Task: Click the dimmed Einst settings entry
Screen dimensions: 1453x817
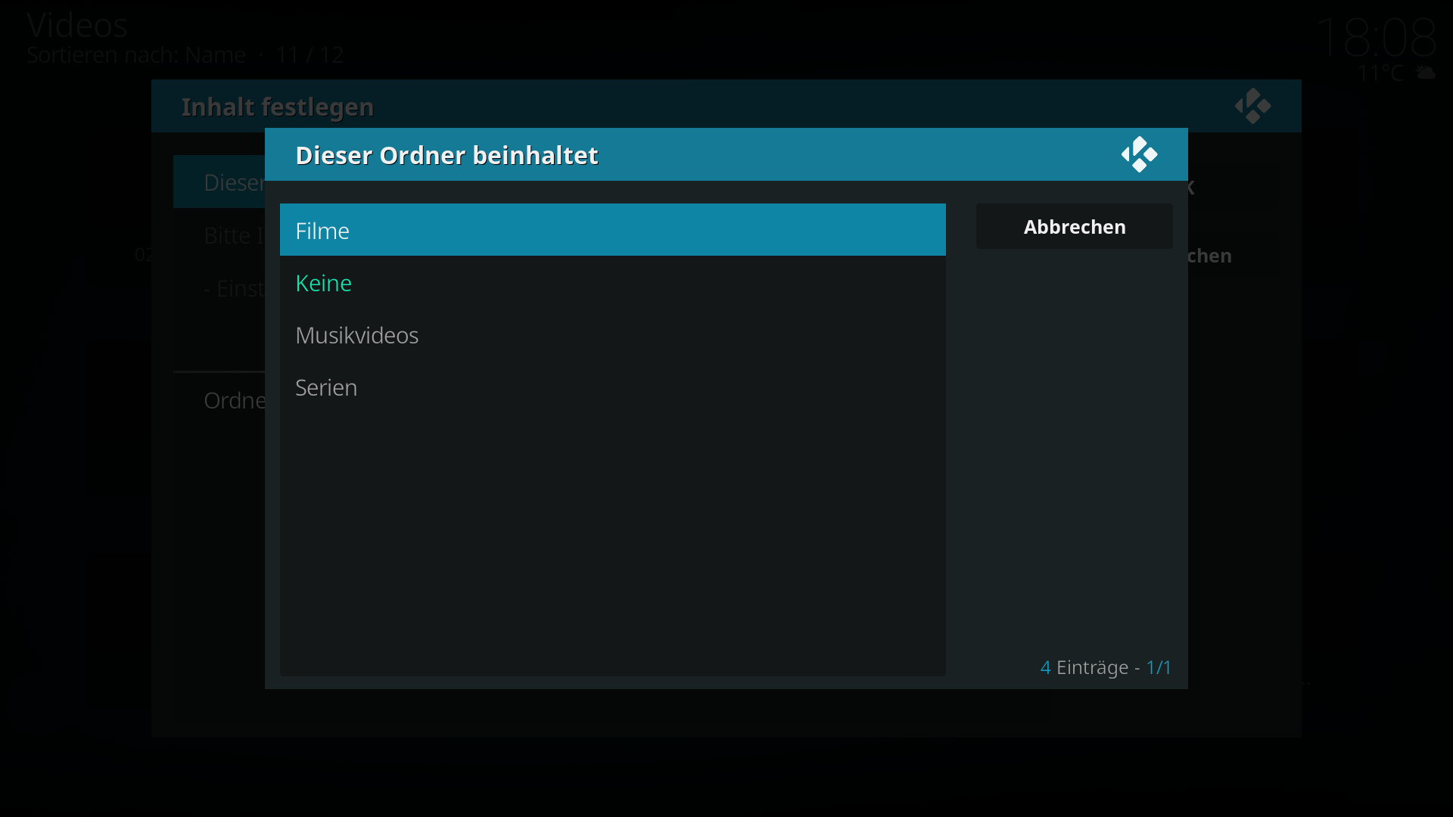Action: (234, 288)
